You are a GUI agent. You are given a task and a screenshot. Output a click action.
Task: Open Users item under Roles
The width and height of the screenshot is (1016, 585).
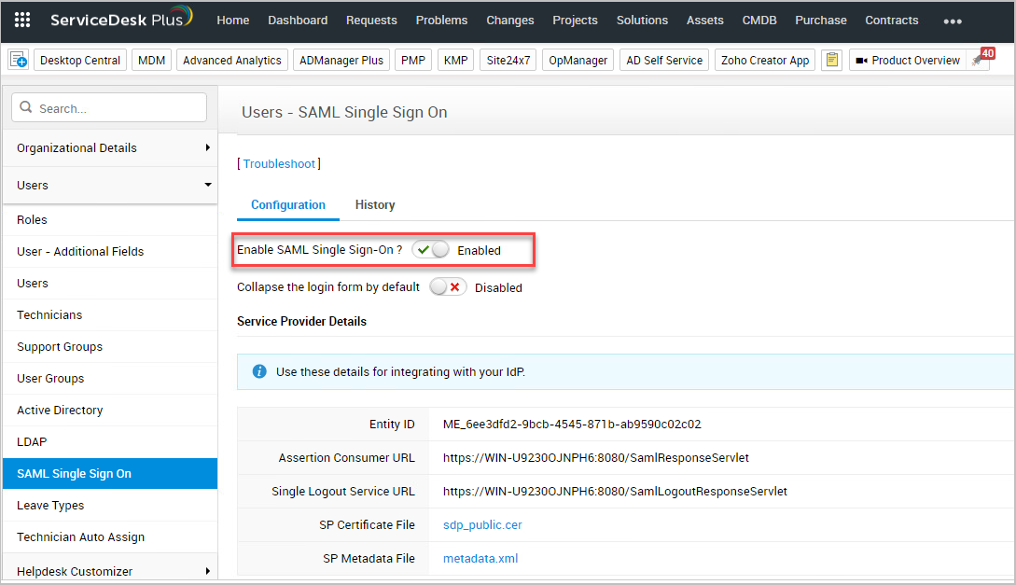pyautogui.click(x=110, y=283)
